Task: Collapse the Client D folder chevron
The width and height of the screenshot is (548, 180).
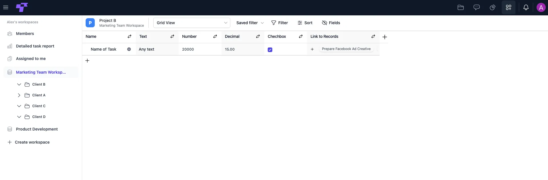Action: tap(19, 117)
